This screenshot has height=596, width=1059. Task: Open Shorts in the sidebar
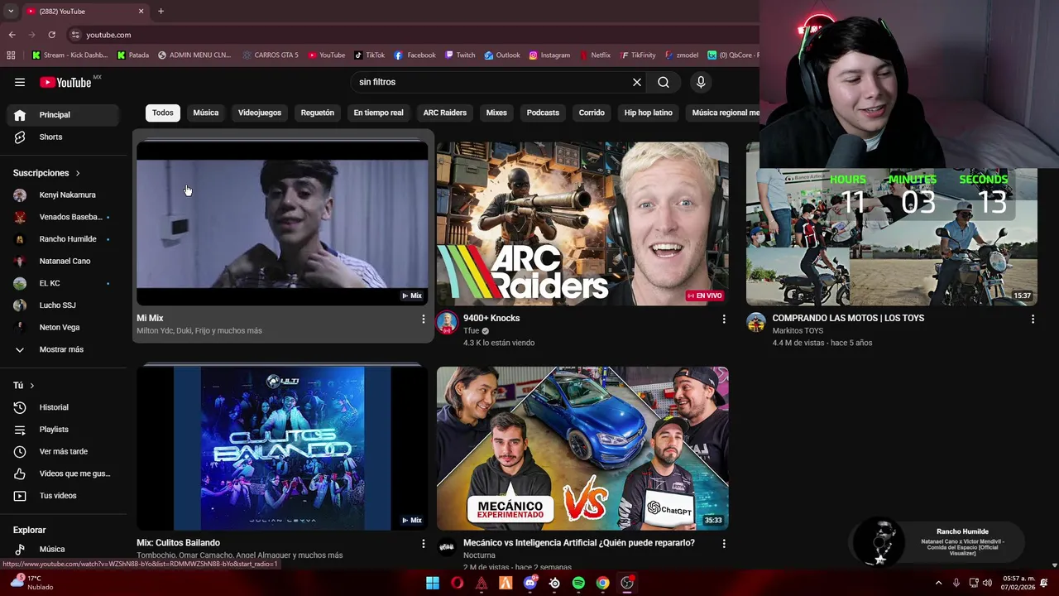(x=63, y=137)
